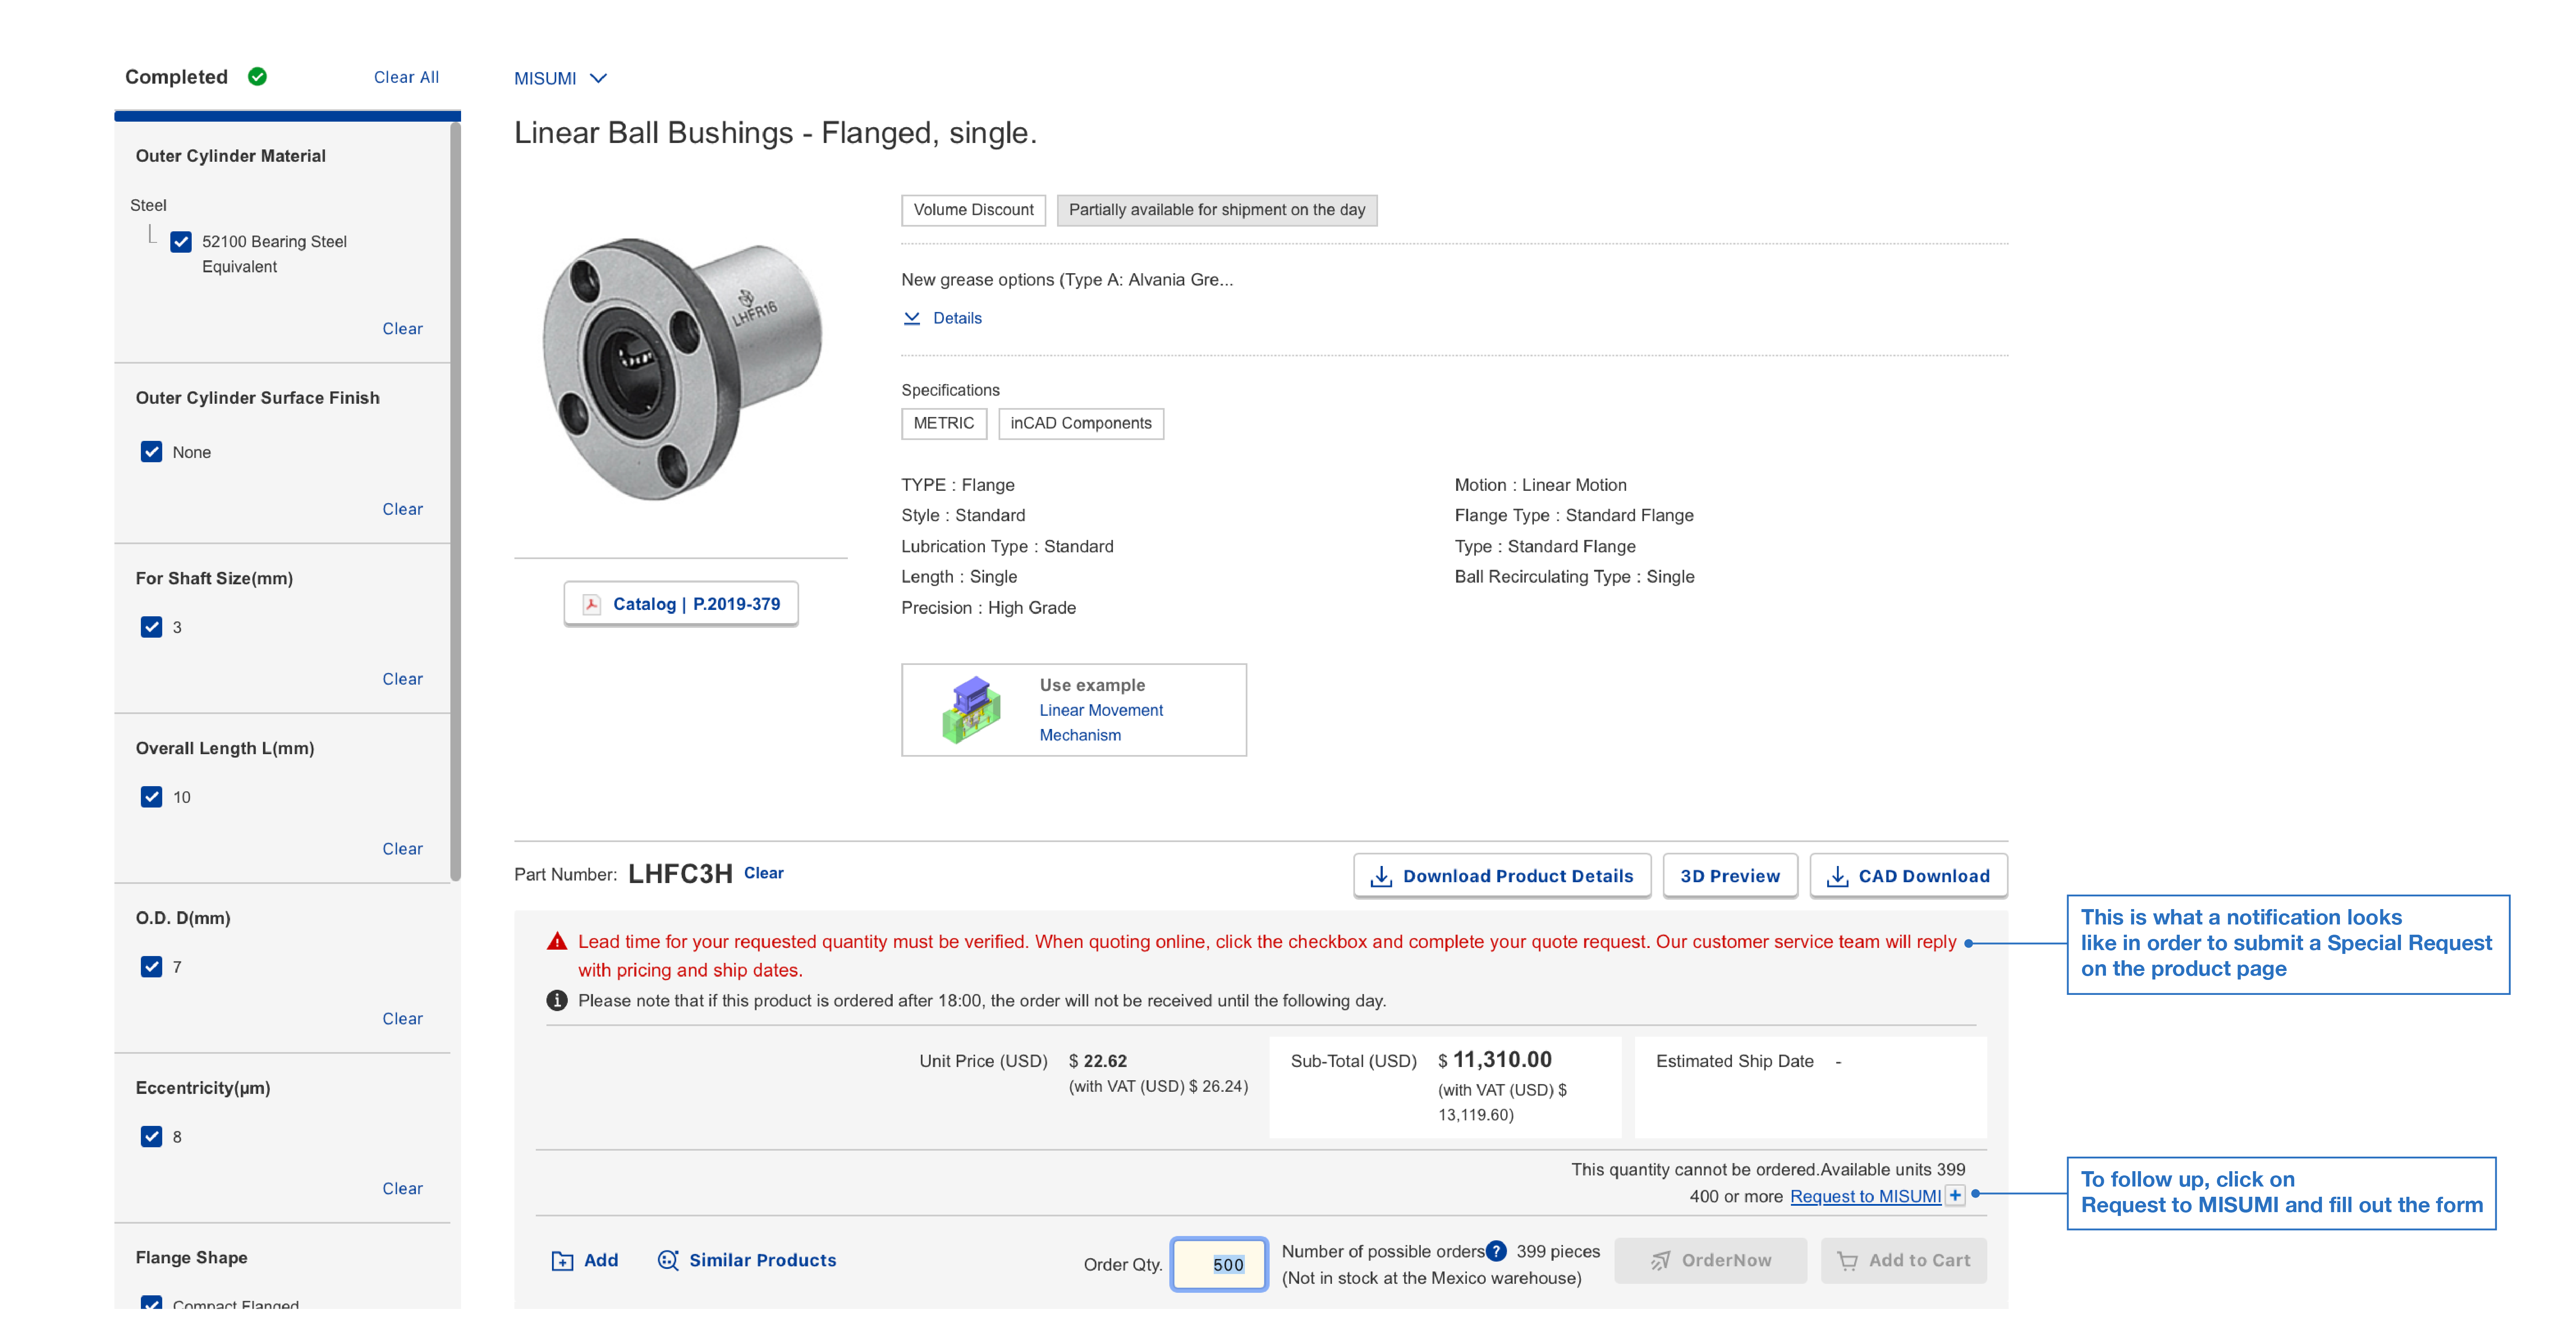
Task: Open the Linear Movement Mechanism link
Action: [1101, 722]
